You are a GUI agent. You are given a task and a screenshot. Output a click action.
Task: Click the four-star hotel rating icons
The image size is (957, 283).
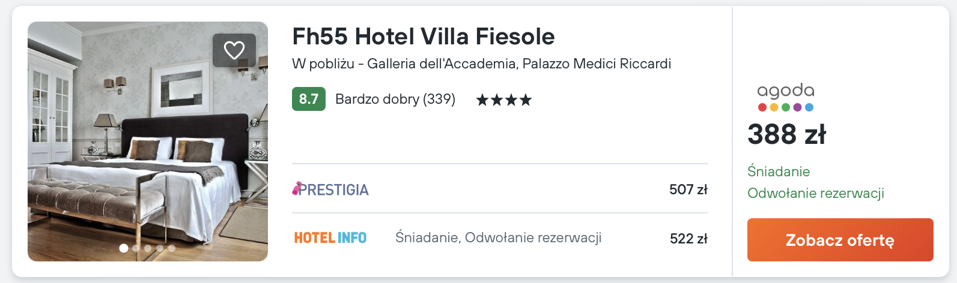click(503, 100)
